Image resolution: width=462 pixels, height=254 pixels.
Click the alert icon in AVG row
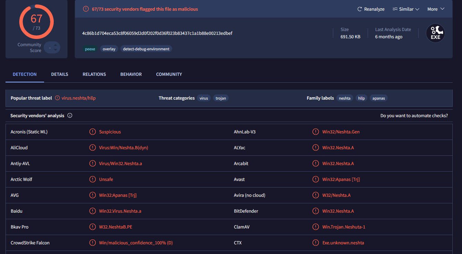[x=93, y=195]
